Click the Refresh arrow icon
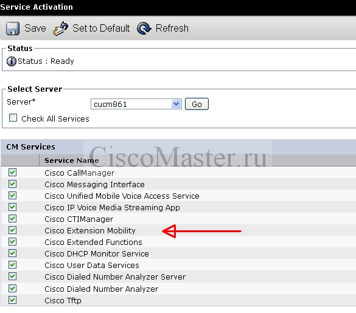 coord(144,29)
